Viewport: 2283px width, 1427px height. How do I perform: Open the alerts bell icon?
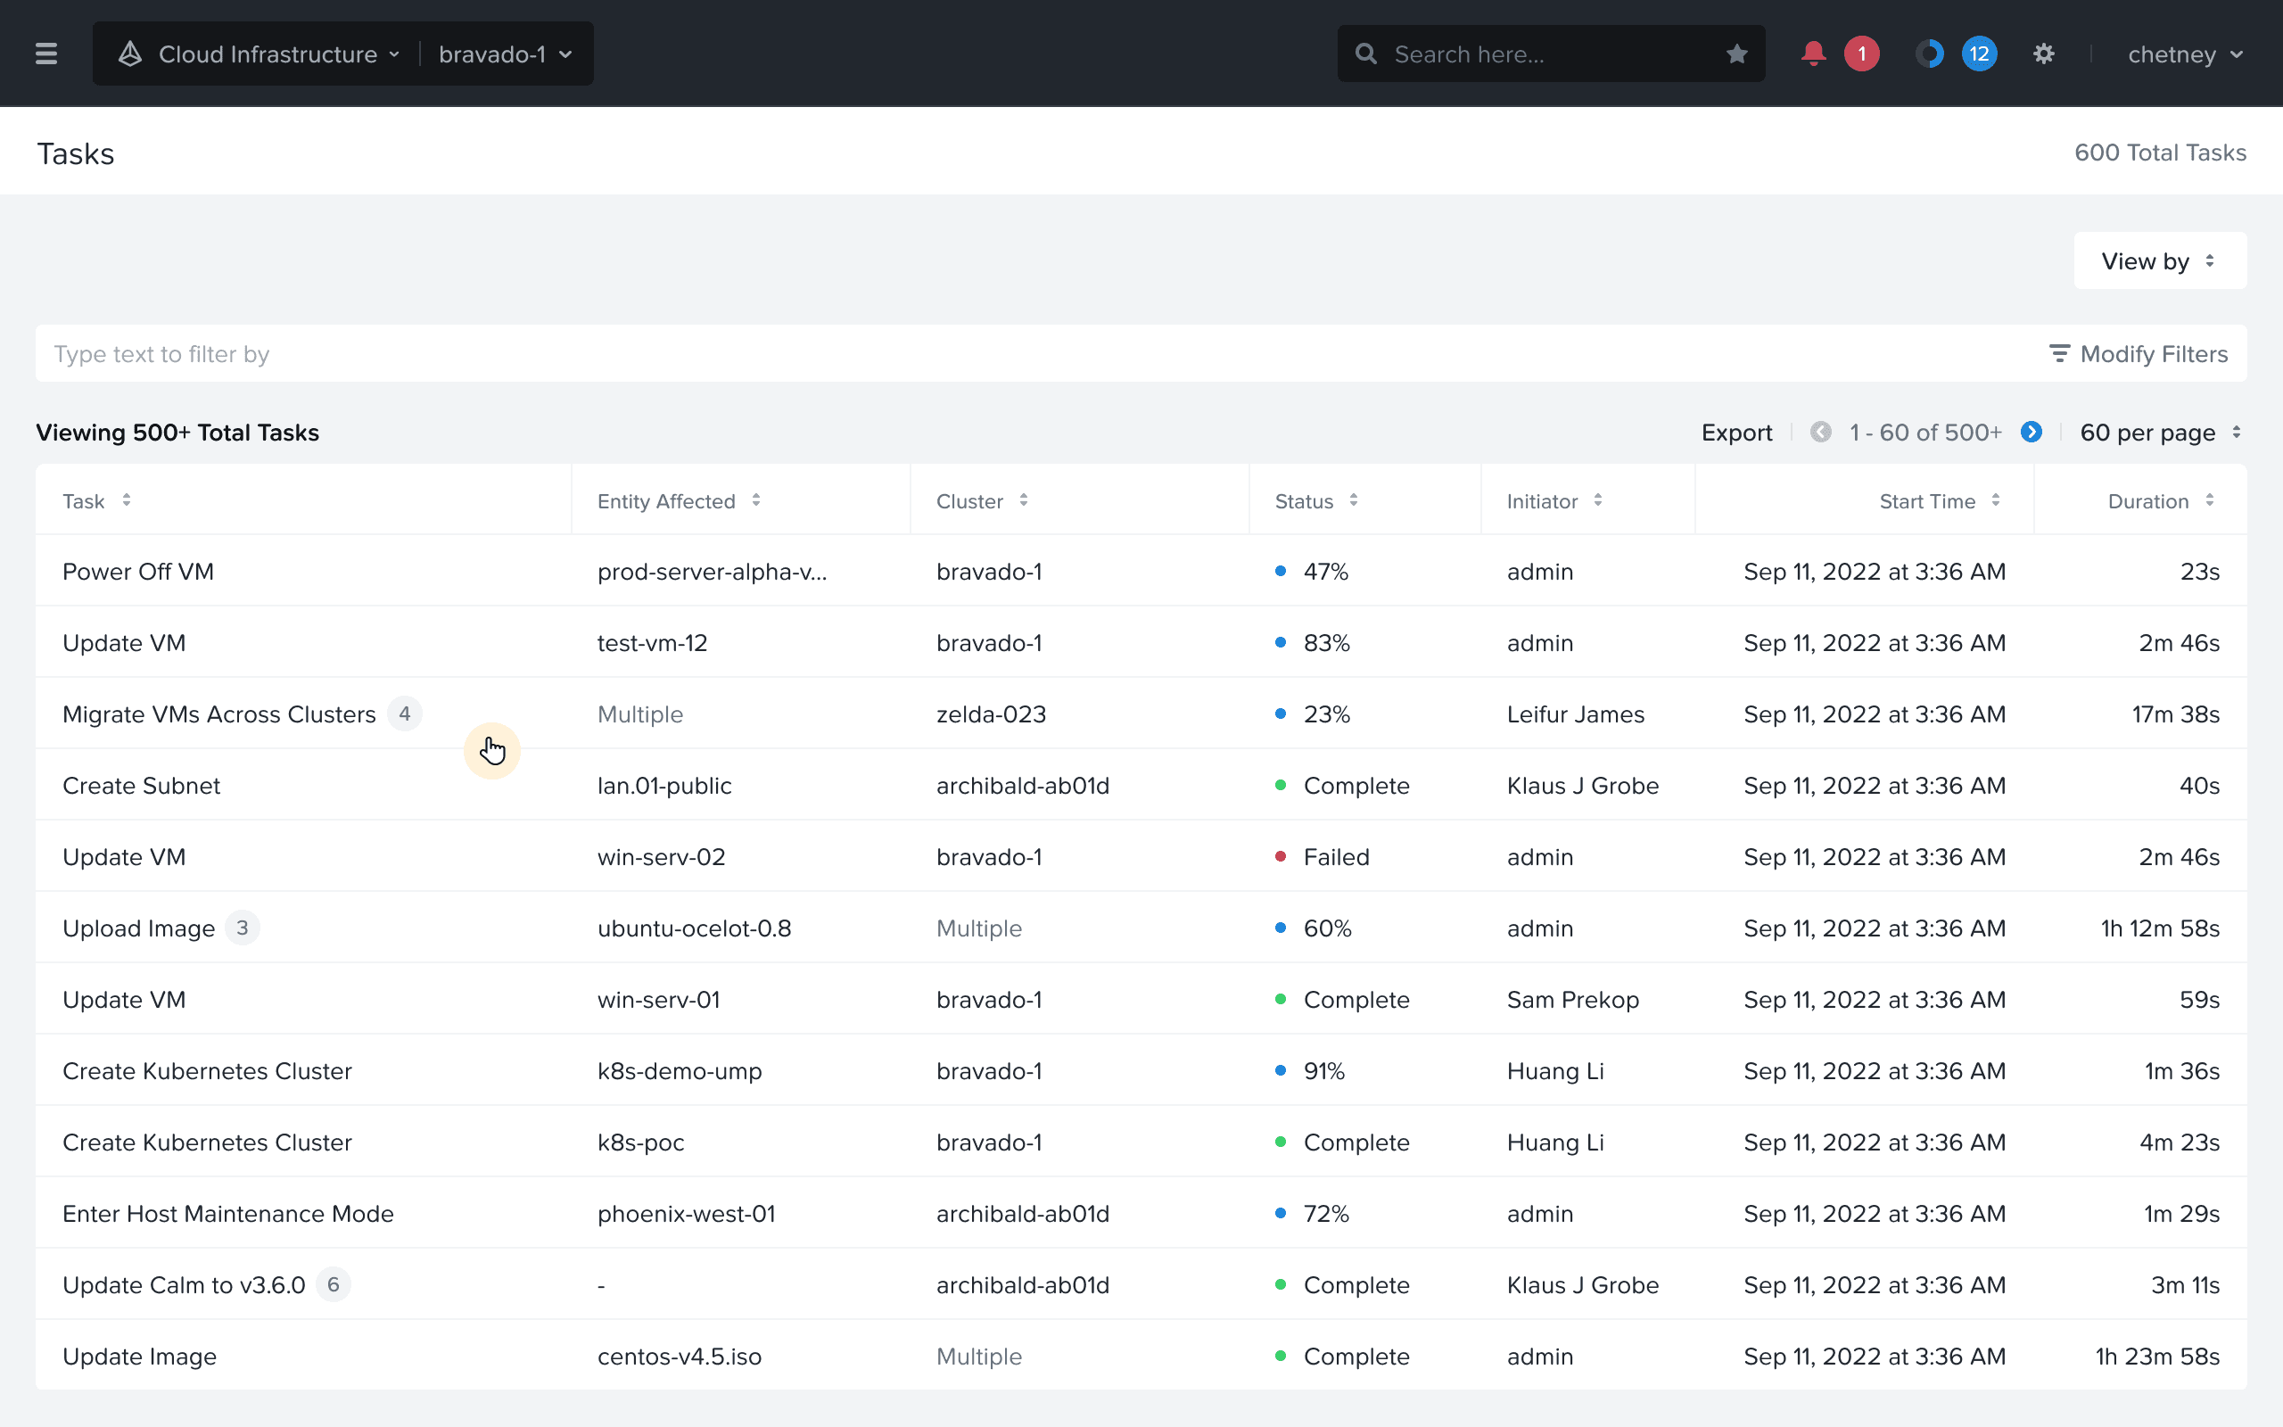click(1812, 54)
